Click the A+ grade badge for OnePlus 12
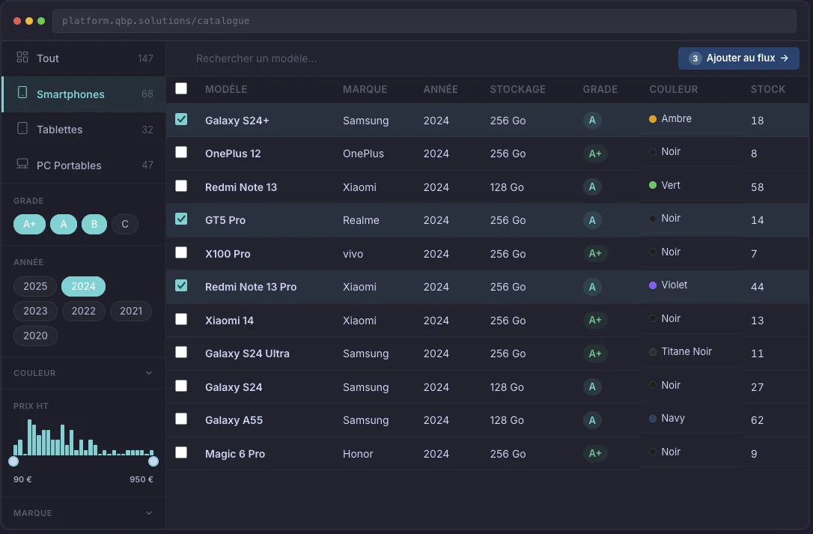Image resolution: width=813 pixels, height=534 pixels. (x=594, y=154)
